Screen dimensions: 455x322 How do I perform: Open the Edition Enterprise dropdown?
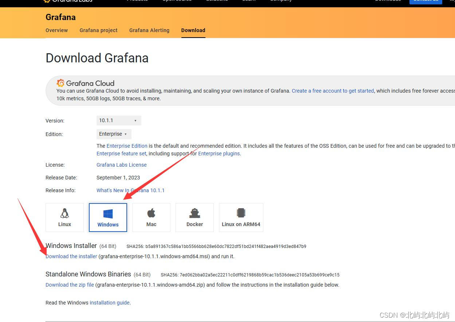(114, 134)
